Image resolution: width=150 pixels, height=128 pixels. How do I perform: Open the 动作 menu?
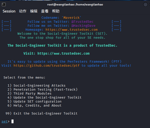(23, 11)
